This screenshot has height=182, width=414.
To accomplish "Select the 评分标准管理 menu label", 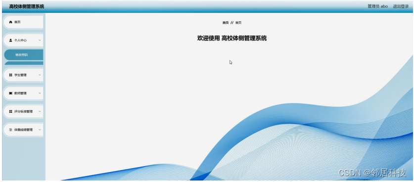I will pyautogui.click(x=24, y=111).
